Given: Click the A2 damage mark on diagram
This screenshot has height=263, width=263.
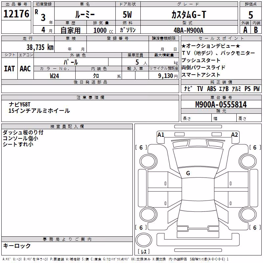Looking at the screenshot, I should click(234, 135).
